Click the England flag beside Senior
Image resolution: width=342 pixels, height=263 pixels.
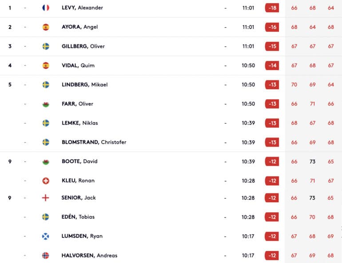click(x=45, y=198)
